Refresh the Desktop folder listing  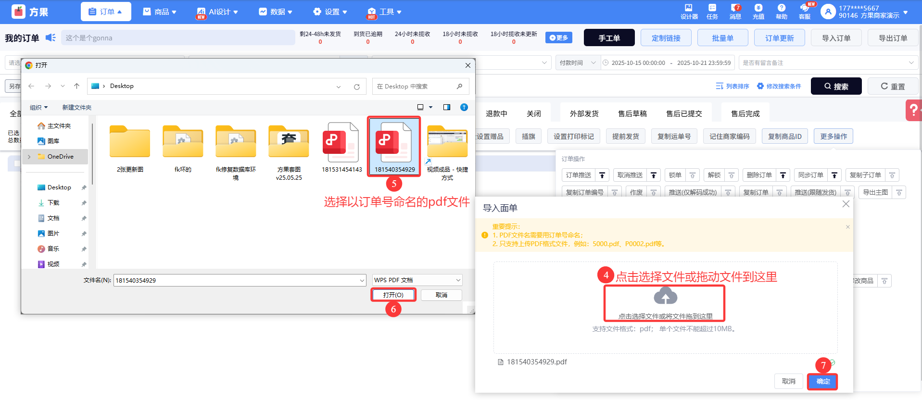[x=357, y=87]
